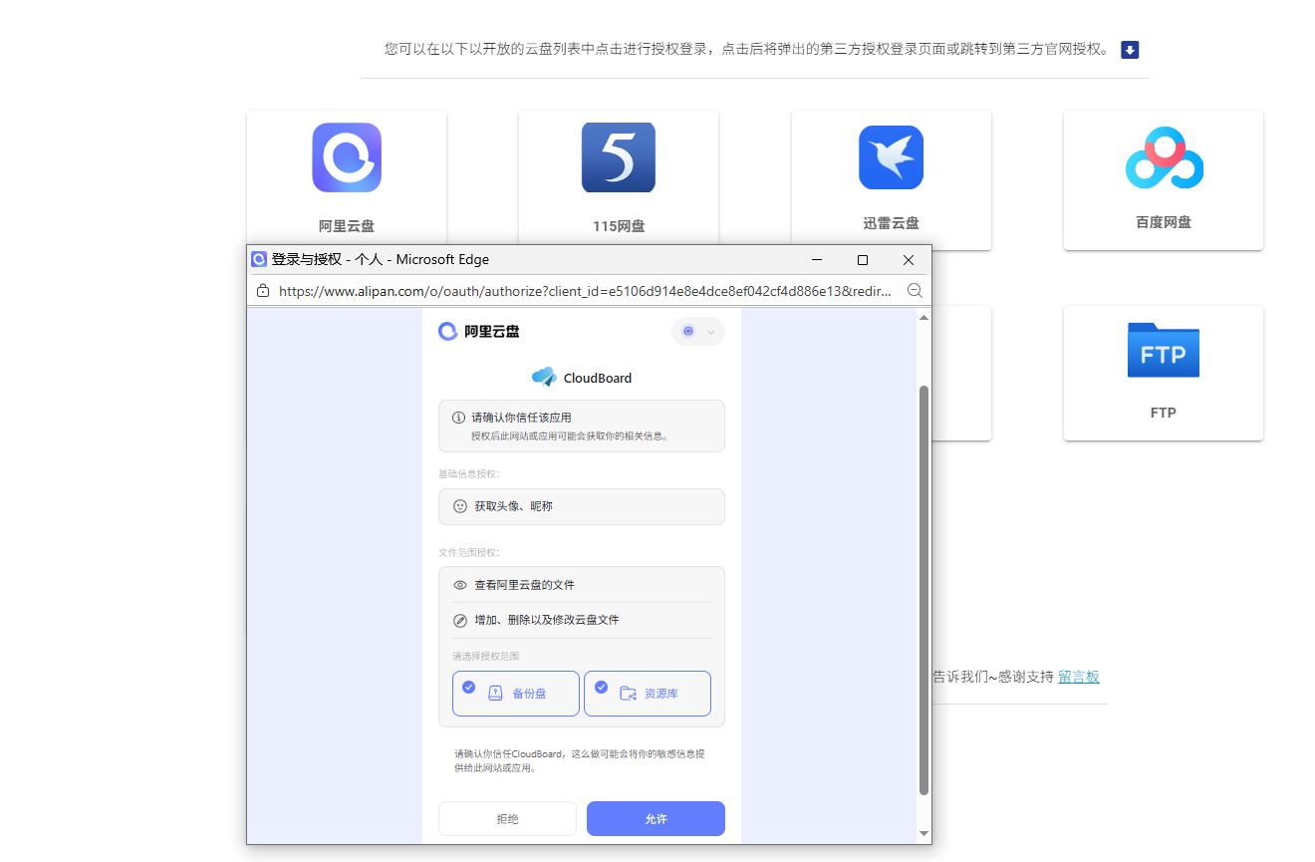Click the lock icon in the address bar
This screenshot has height=862, width=1315.
coord(262,290)
